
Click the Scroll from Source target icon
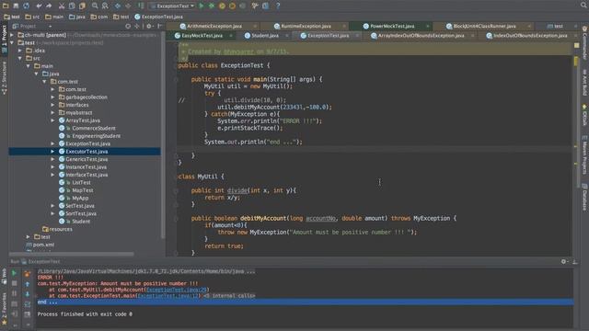coord(128,26)
